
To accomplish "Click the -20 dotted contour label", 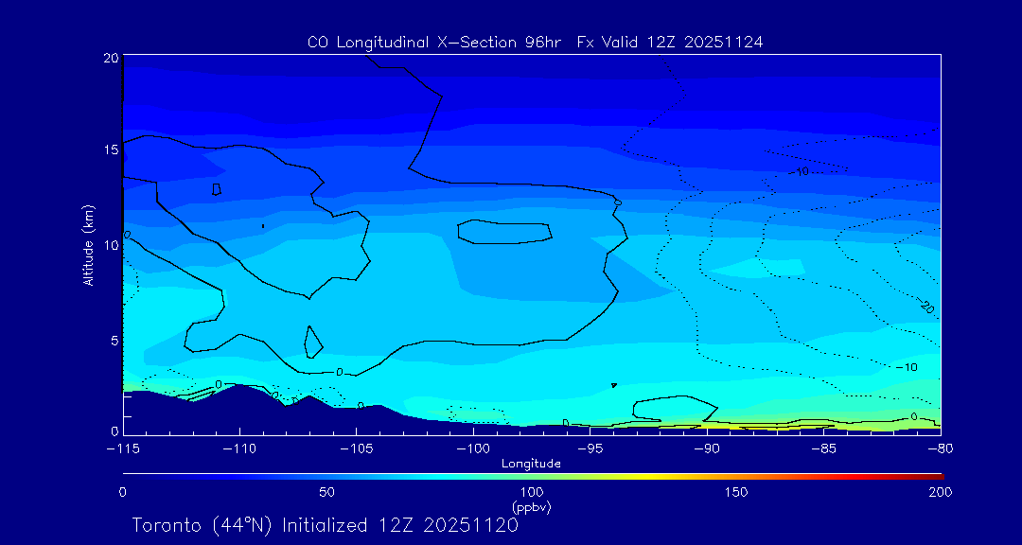I will pyautogui.click(x=926, y=308).
